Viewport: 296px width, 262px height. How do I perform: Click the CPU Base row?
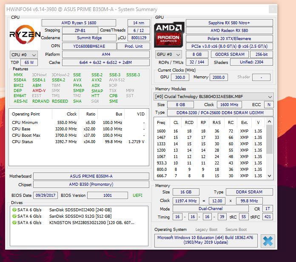pyautogui.click(x=78, y=129)
